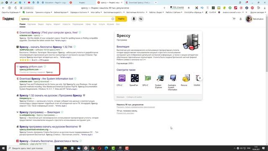The image size is (268, 151).
Task: Open the new tab plus button
Action: [156, 3]
